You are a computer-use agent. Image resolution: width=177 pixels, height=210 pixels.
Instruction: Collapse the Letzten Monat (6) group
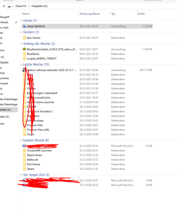point(21,140)
